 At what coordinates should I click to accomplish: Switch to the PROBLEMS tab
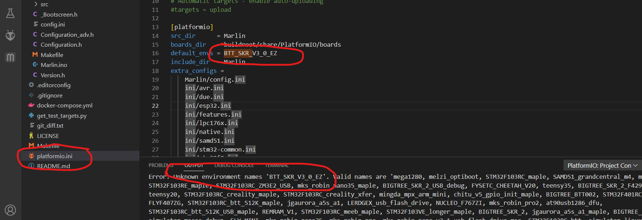160,166
